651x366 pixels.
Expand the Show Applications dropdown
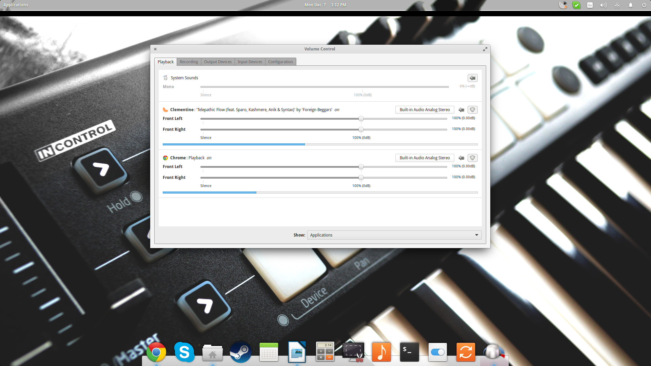pos(394,235)
